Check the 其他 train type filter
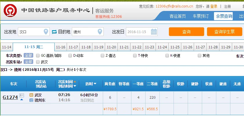244x116 pixels. click(200, 56)
